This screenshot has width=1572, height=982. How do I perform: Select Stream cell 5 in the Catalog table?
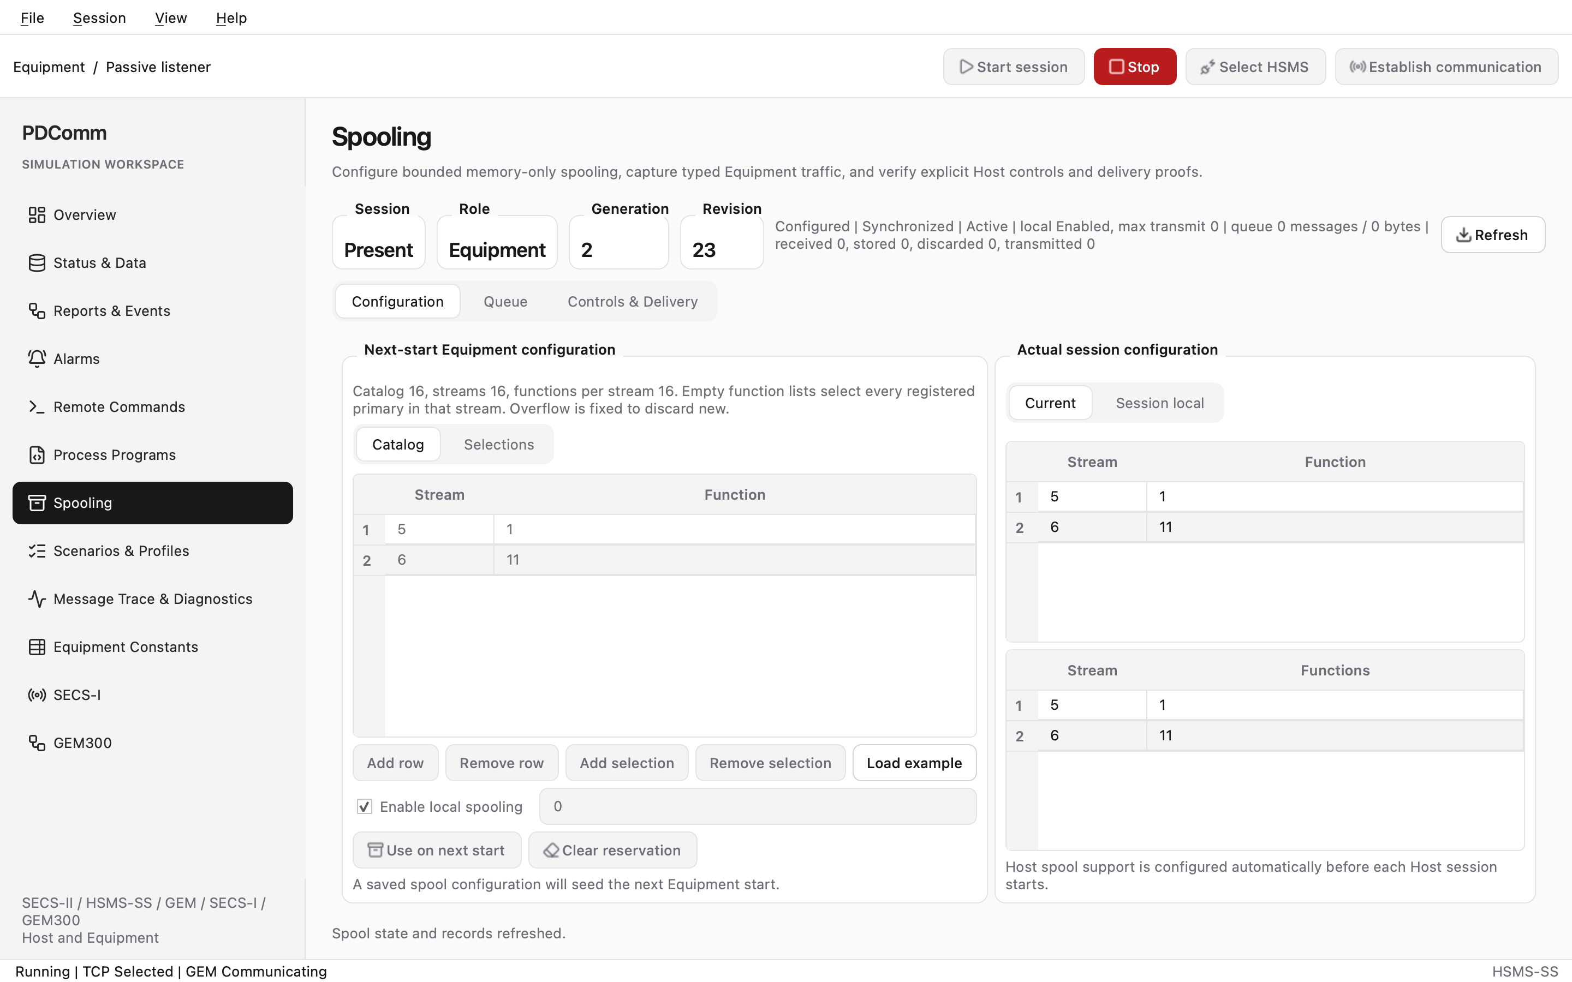439,529
